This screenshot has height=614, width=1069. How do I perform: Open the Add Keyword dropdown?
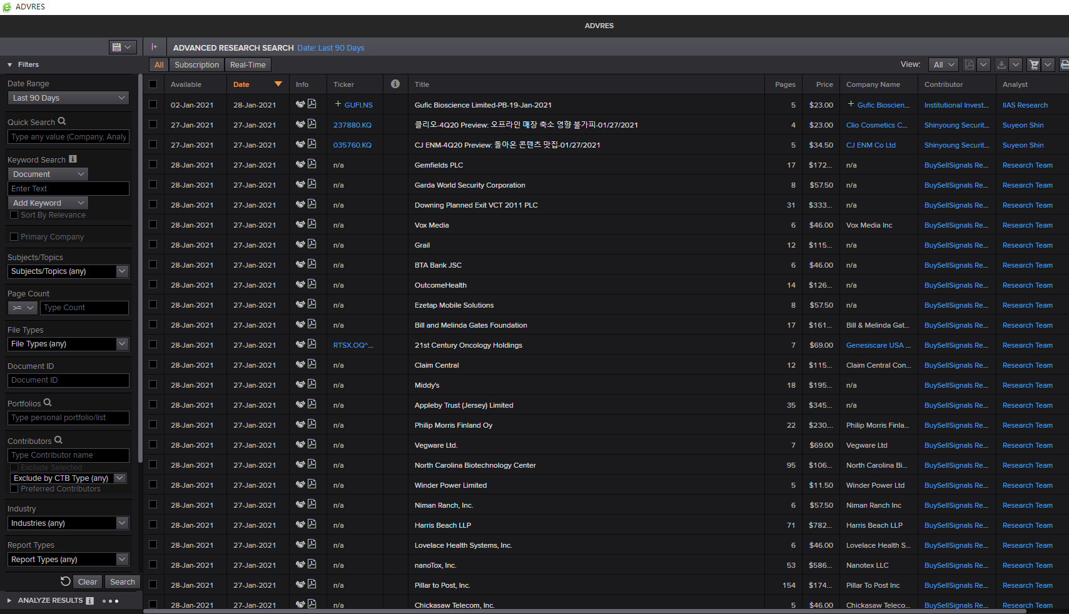(48, 203)
